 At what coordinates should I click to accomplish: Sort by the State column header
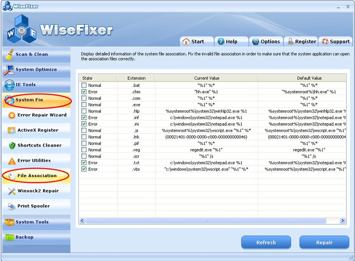click(x=98, y=78)
